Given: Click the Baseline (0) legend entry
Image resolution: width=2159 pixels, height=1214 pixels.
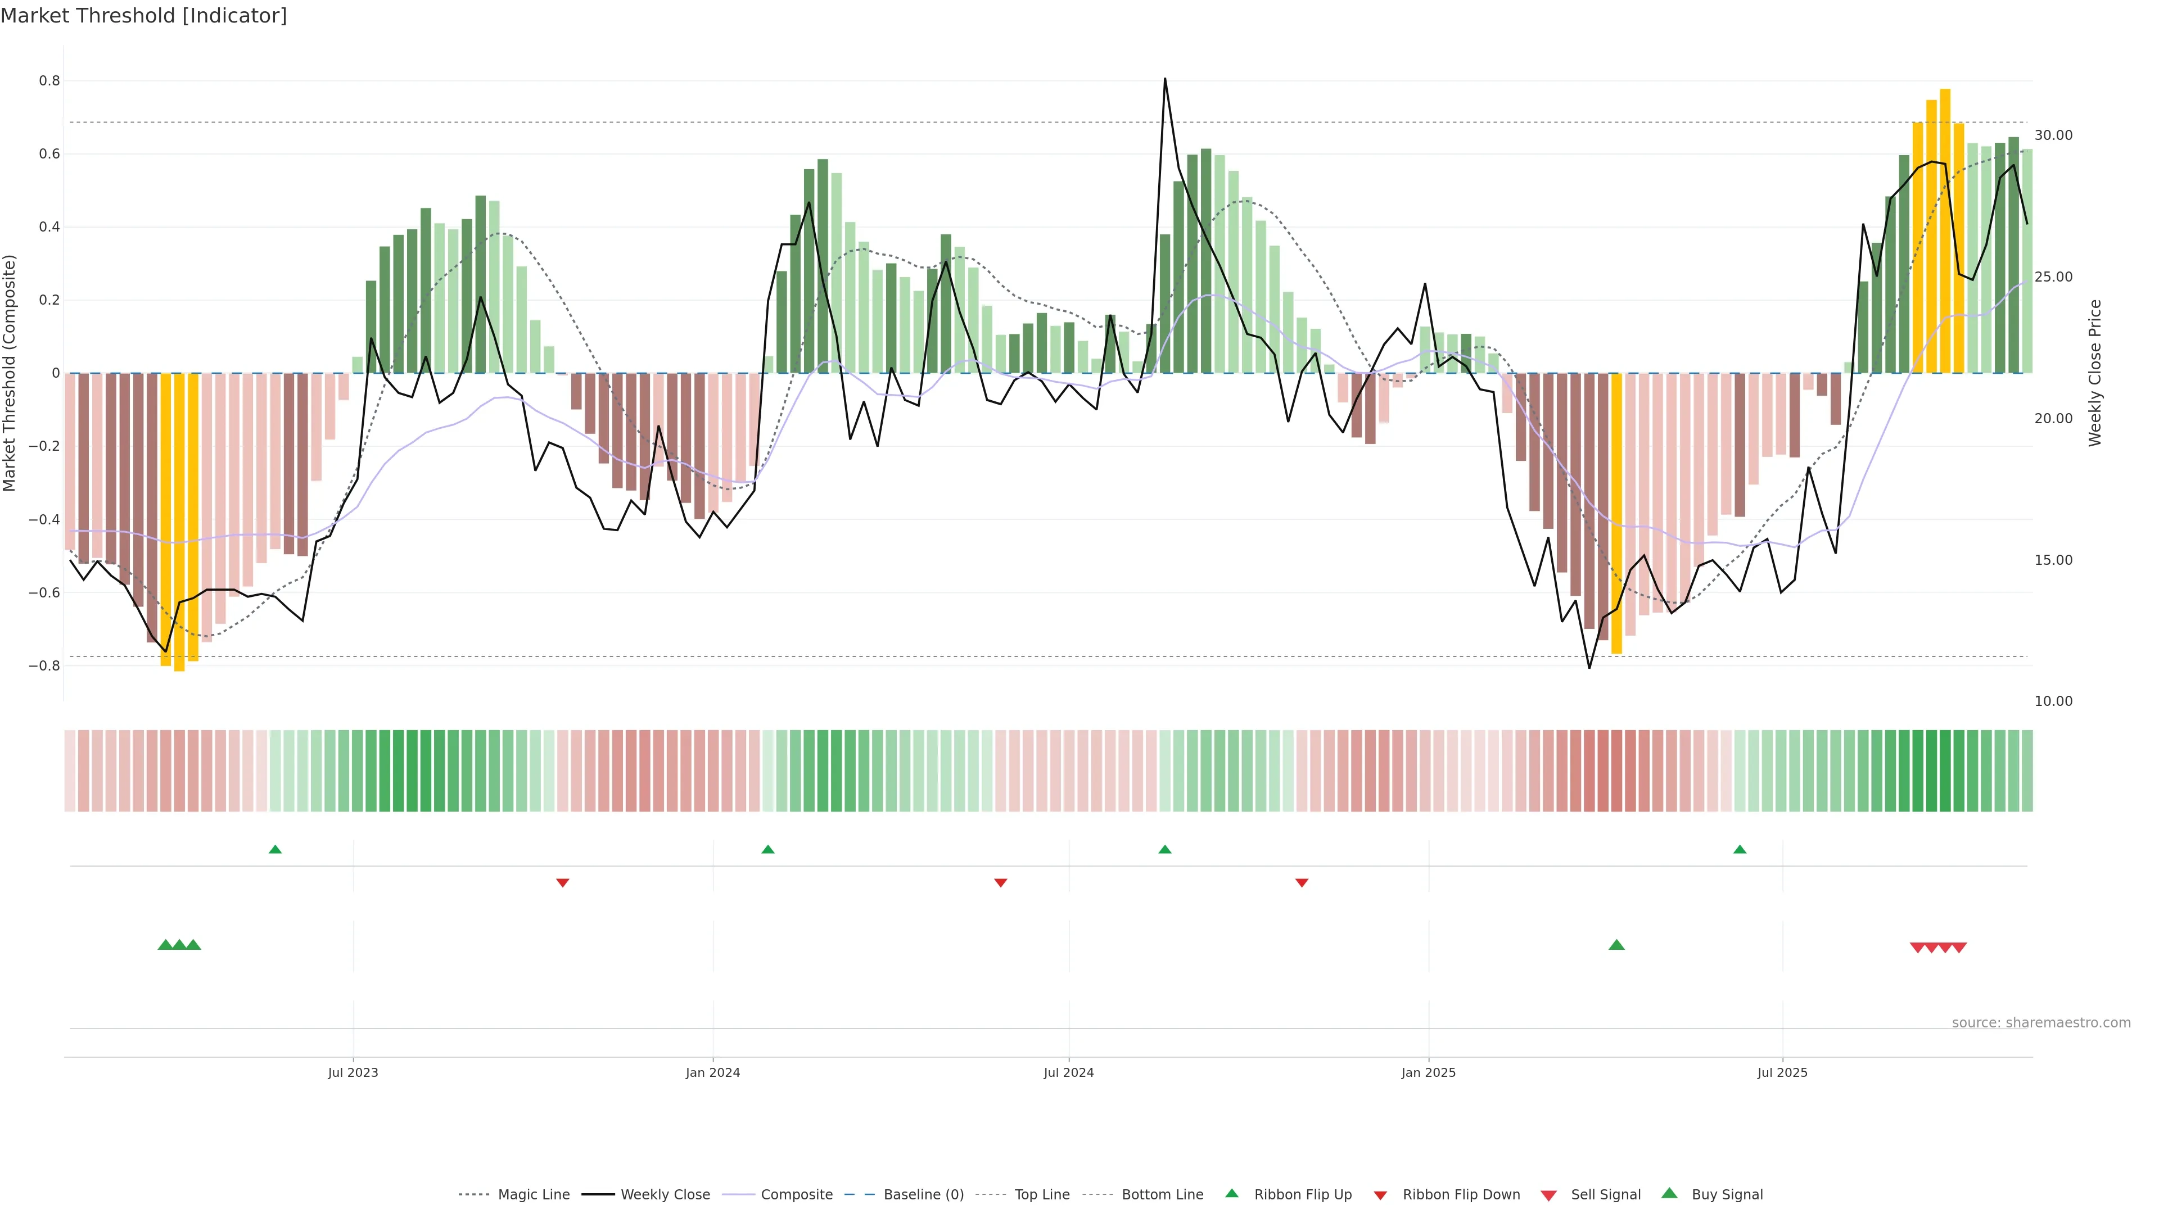Looking at the screenshot, I should [923, 1195].
